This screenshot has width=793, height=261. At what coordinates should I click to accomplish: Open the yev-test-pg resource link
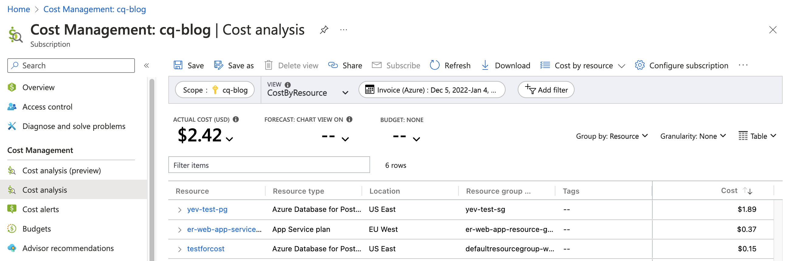207,209
